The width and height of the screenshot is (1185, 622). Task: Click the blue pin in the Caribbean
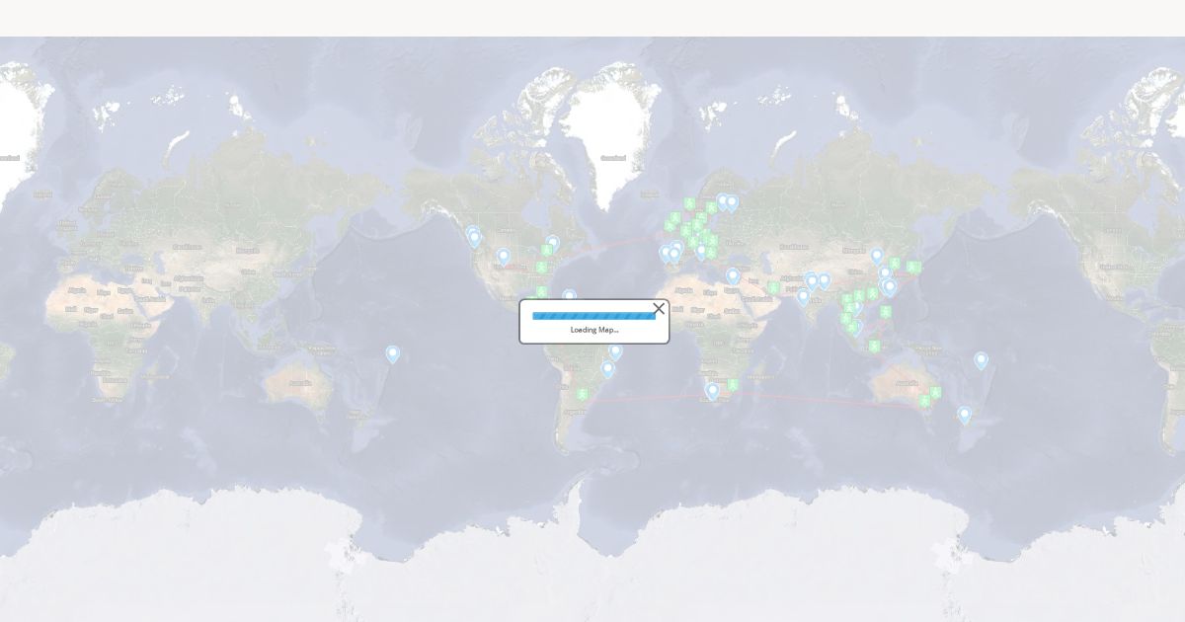click(569, 296)
